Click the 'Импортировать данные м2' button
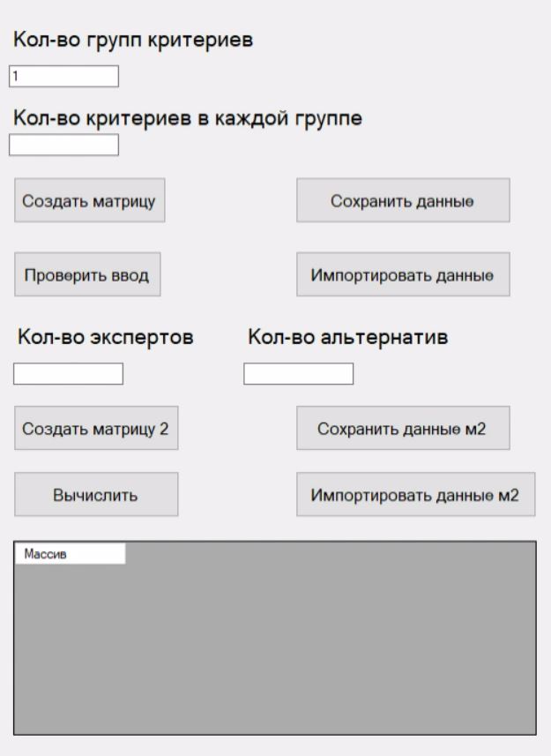This screenshot has height=756, width=551. (x=415, y=494)
